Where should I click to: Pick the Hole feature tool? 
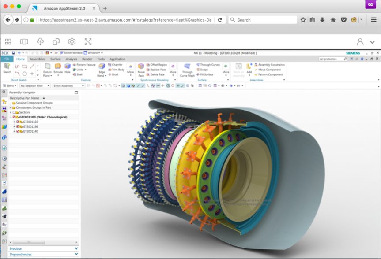point(67,68)
